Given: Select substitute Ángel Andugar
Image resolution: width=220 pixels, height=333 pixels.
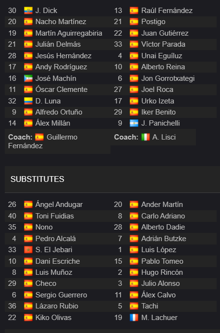Looking at the screenshot, I should pyautogui.click(x=59, y=205).
